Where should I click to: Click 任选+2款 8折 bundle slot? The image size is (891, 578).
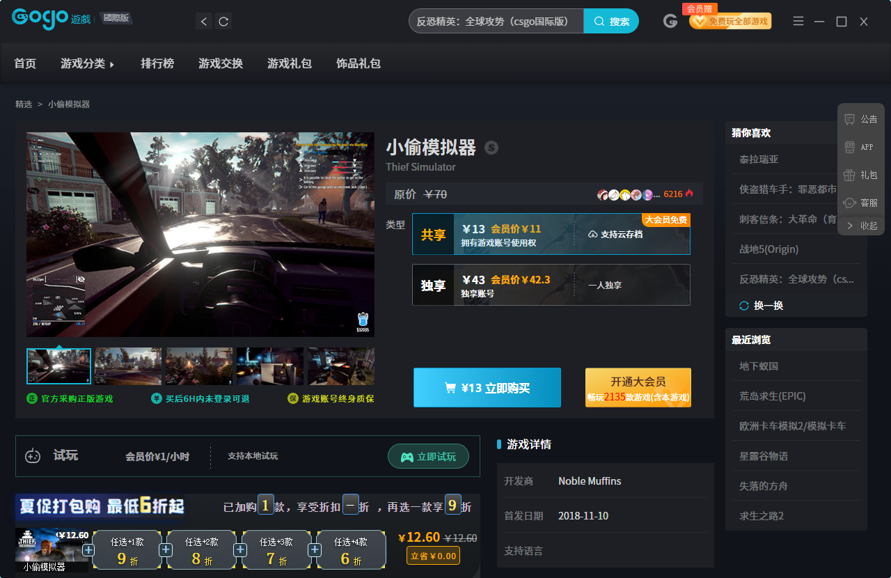tap(202, 550)
